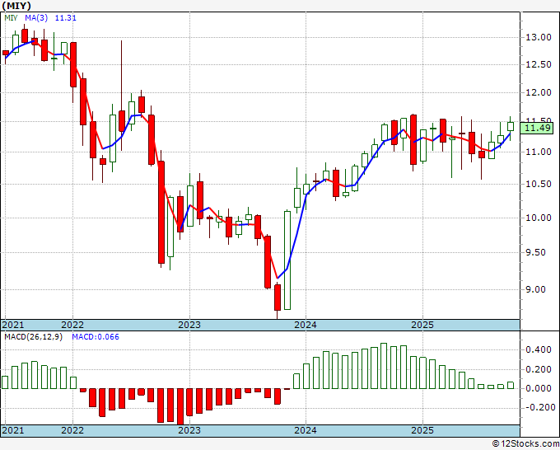
Task: Click 2024 on the MACD panel timeline
Action: [306, 430]
